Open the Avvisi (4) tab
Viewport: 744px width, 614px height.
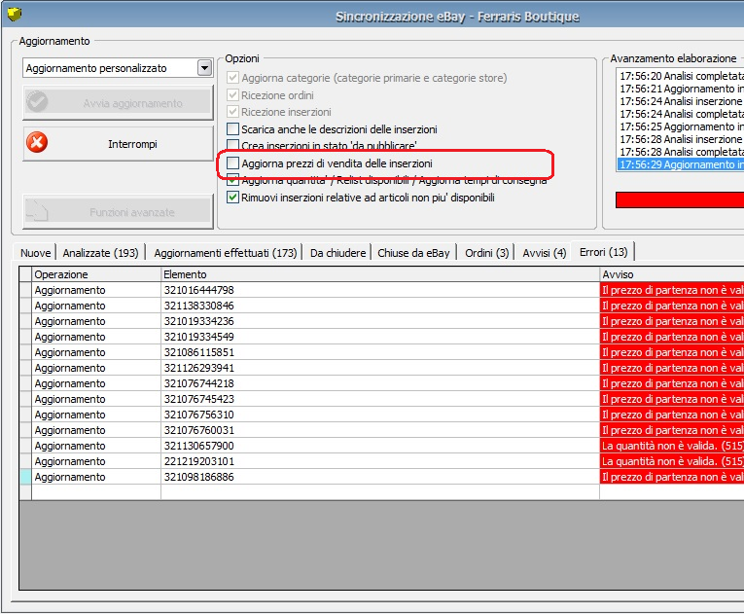tap(545, 253)
